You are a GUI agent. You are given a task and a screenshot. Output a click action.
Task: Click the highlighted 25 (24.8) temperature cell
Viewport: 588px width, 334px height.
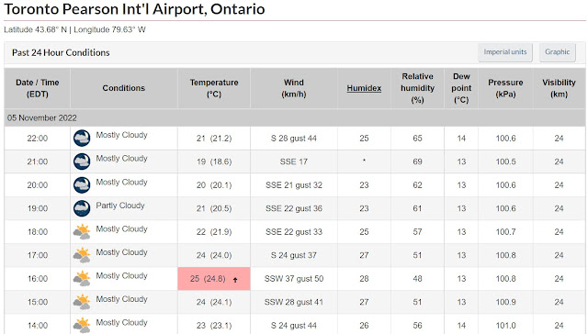coord(214,279)
